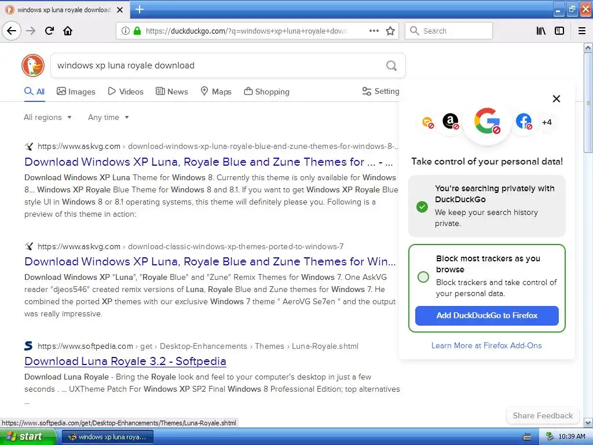The height and width of the screenshot is (445, 593).
Task: Click the Softpedia 'S' favicon
Action: pos(28,346)
